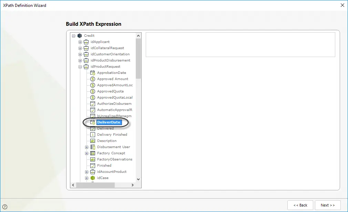Select the Finished attribute
This screenshot has height=212, width=348.
[104, 166]
